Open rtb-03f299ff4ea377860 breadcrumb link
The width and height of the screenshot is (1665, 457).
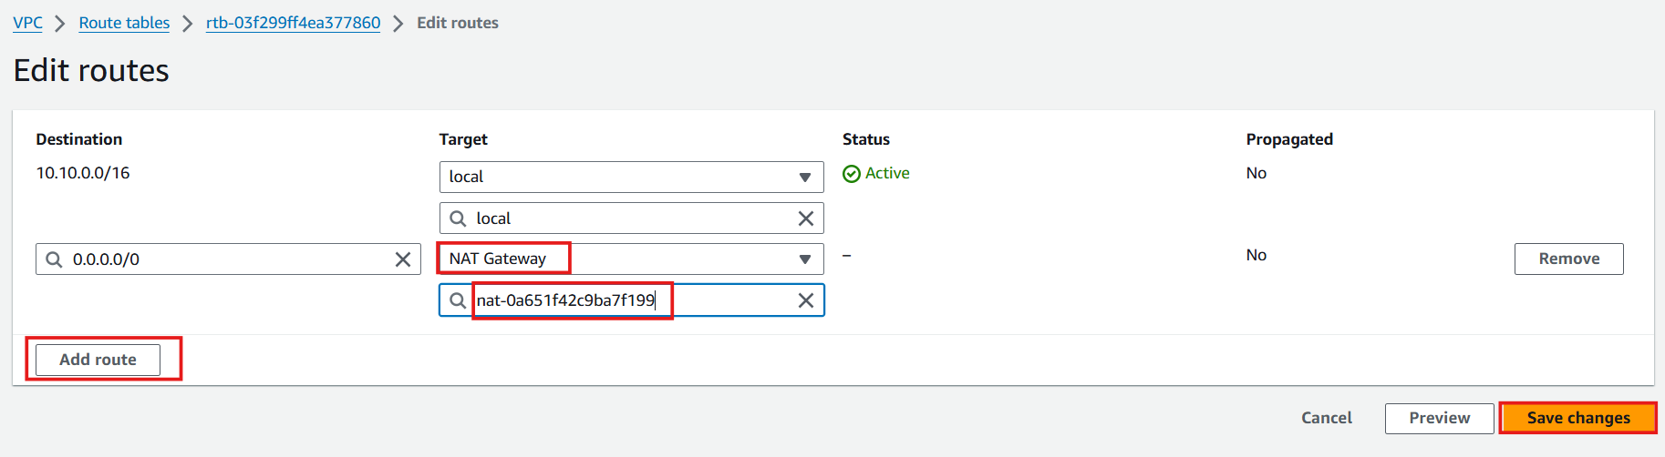point(293,23)
